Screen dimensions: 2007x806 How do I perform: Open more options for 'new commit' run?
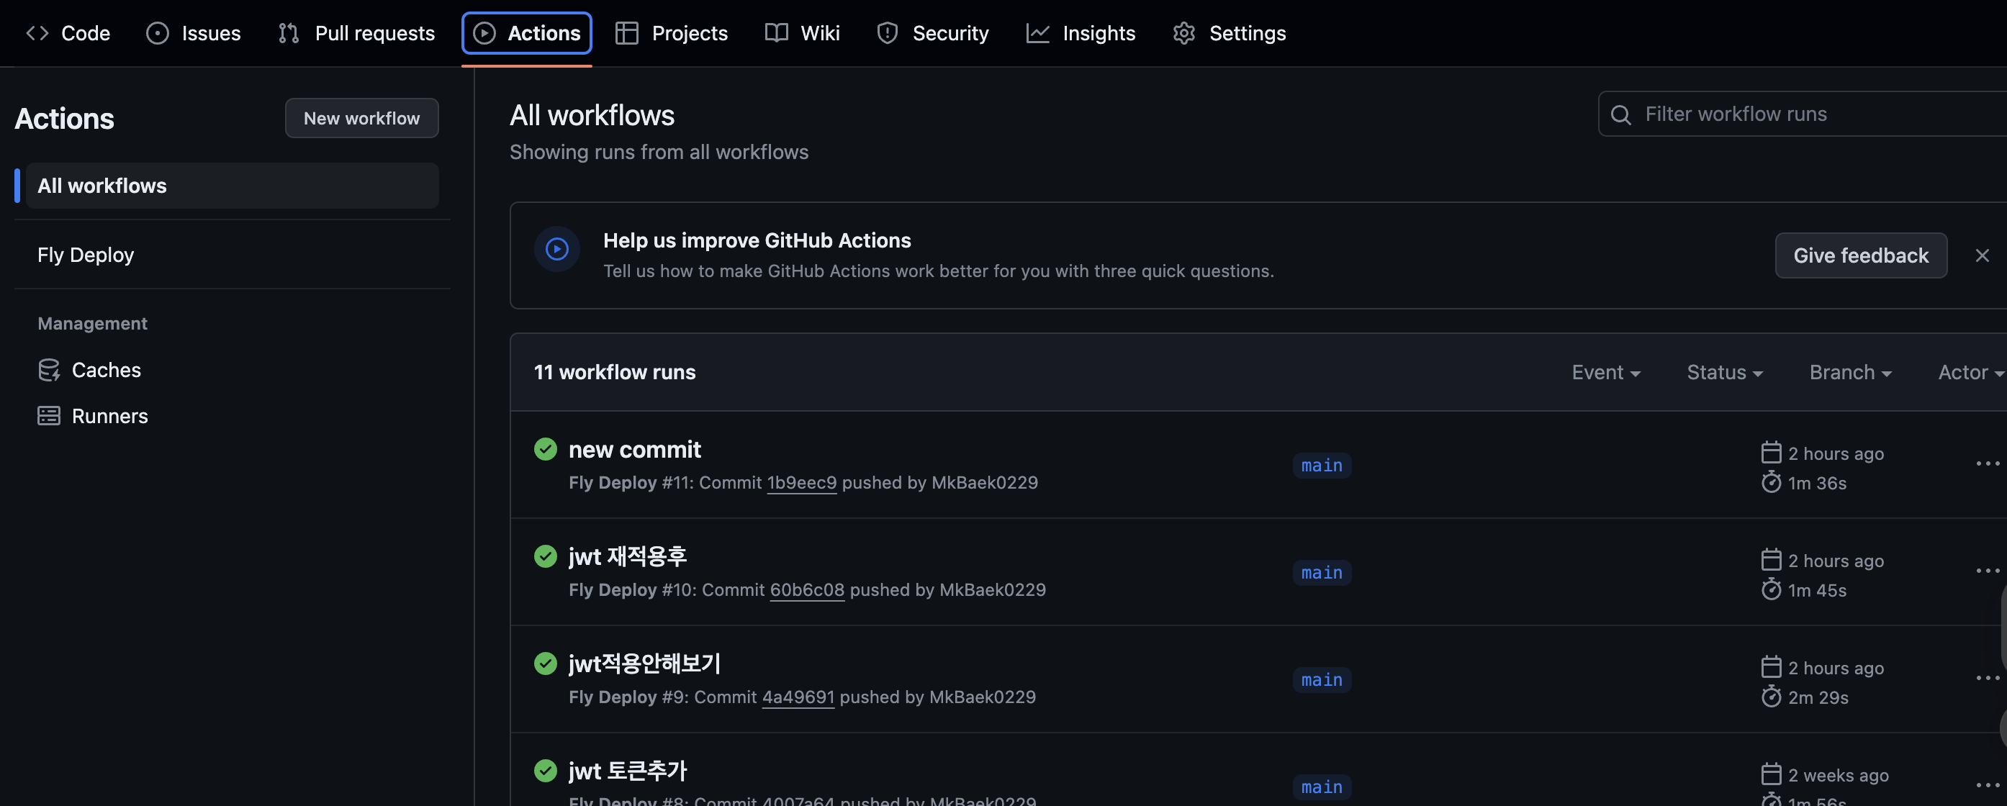click(1988, 463)
